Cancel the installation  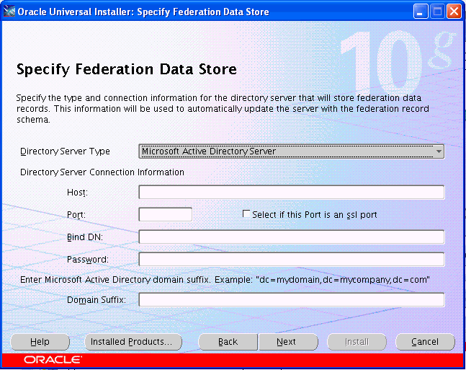[x=425, y=342]
